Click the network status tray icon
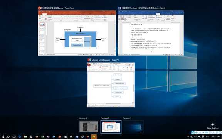 [x=192, y=137]
